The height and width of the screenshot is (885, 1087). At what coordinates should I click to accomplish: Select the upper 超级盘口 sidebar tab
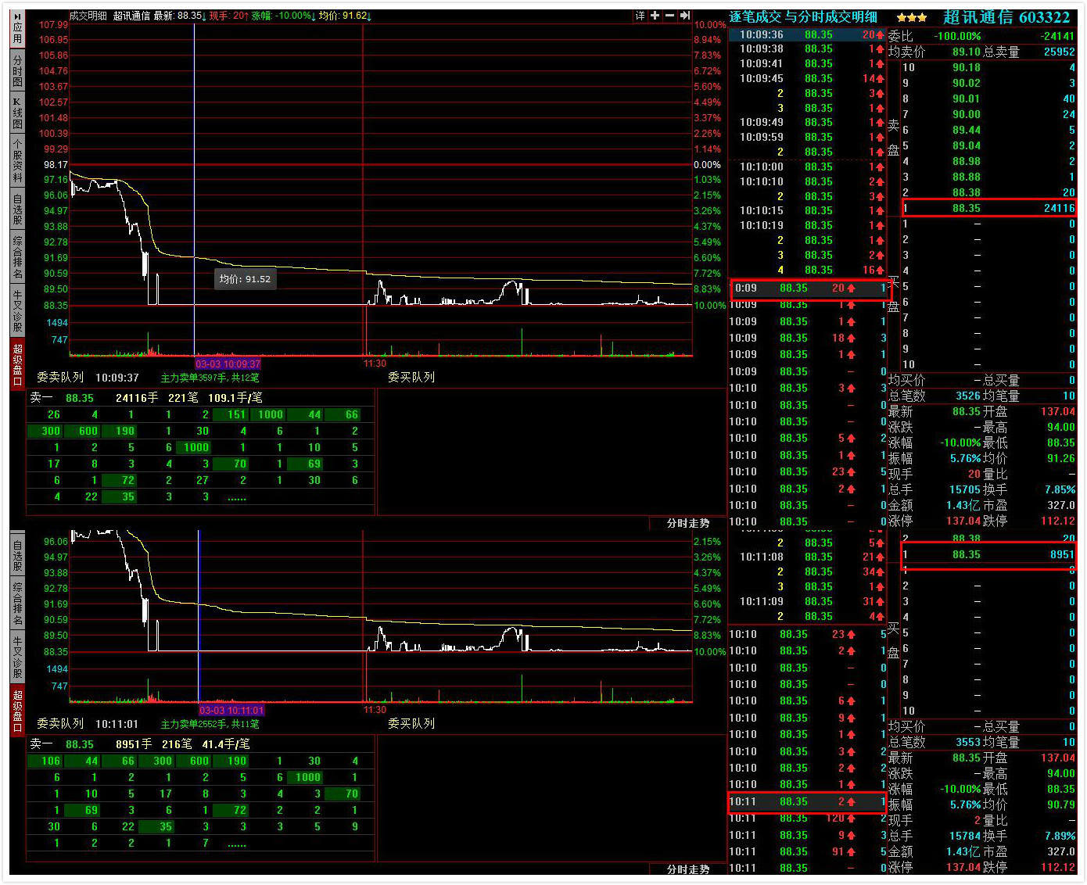(x=17, y=364)
